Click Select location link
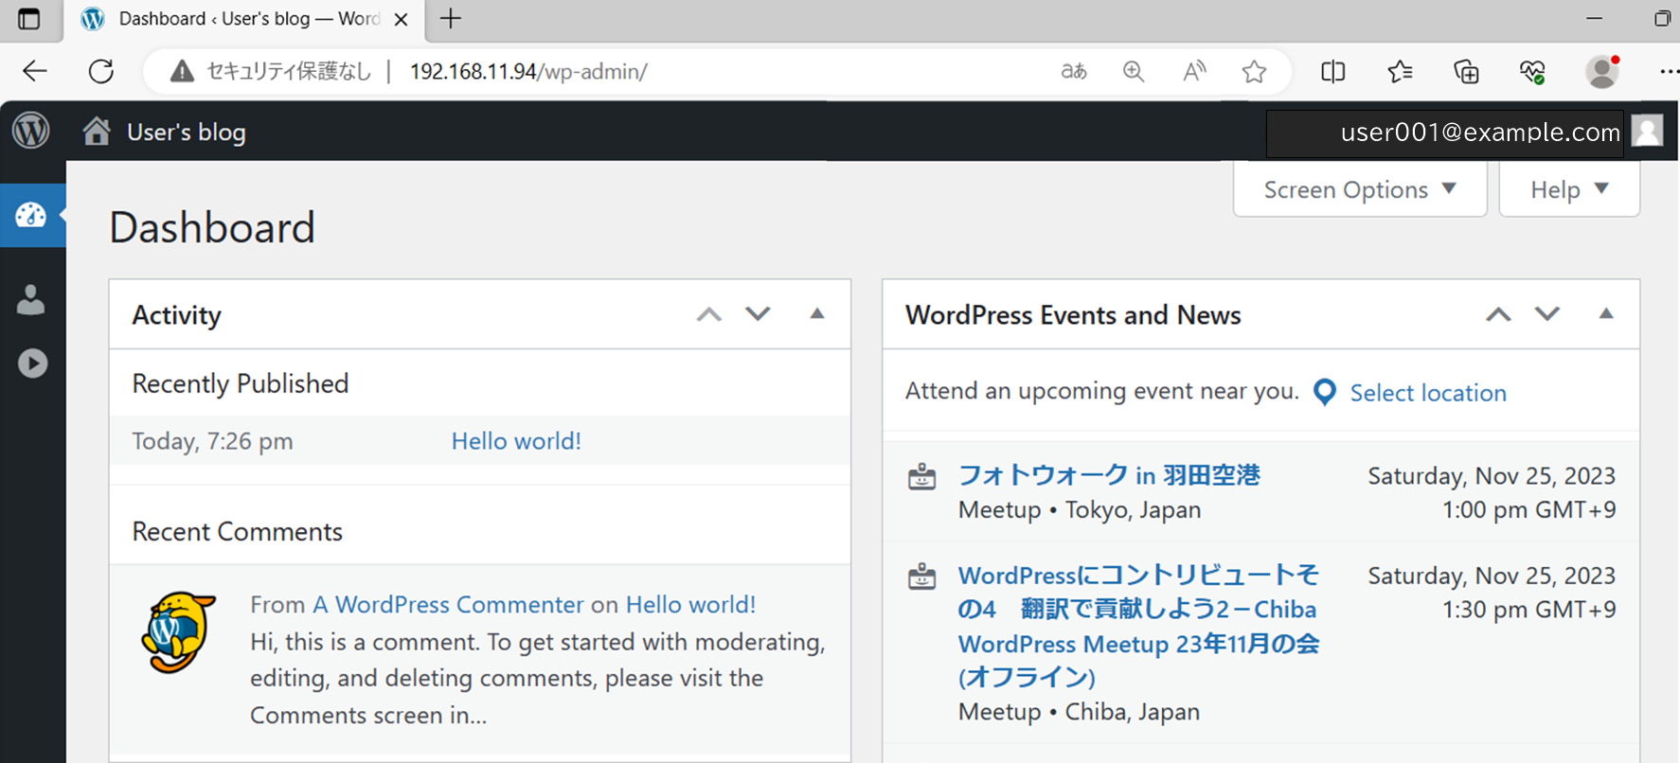Screen dimensions: 1680x763 coord(1427,393)
